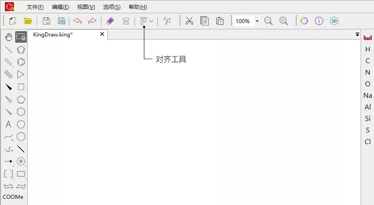Select the text tool A
The width and height of the screenshot is (374, 205).
tap(8, 124)
